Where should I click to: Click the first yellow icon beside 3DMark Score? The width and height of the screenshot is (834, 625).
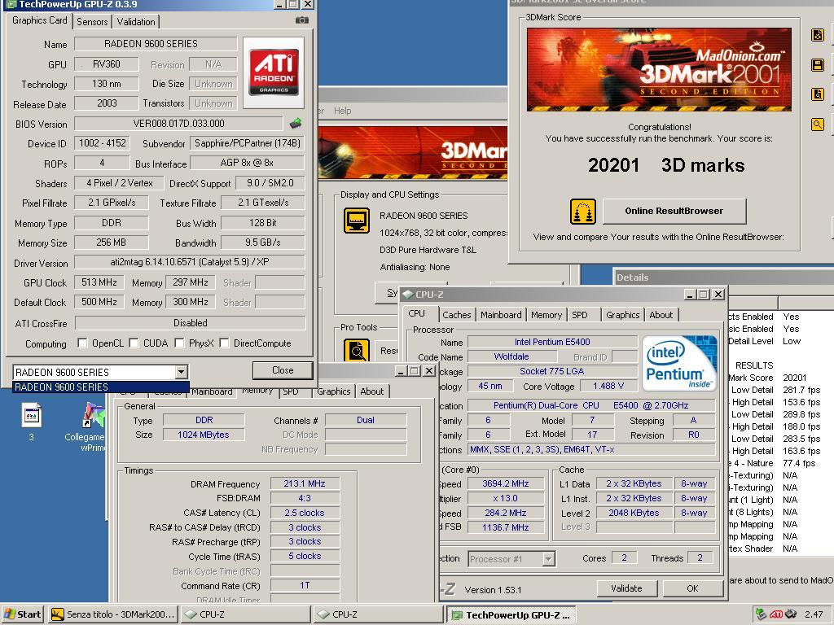[x=818, y=36]
